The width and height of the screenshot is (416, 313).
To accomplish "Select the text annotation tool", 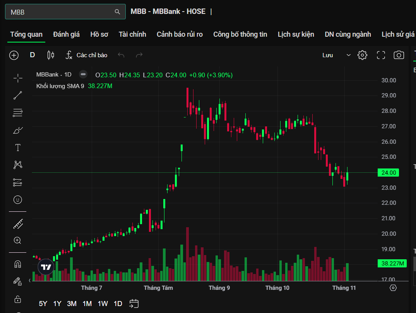I will point(18,148).
